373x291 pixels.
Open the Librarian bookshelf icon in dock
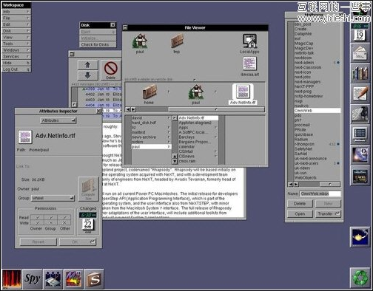[360, 73]
